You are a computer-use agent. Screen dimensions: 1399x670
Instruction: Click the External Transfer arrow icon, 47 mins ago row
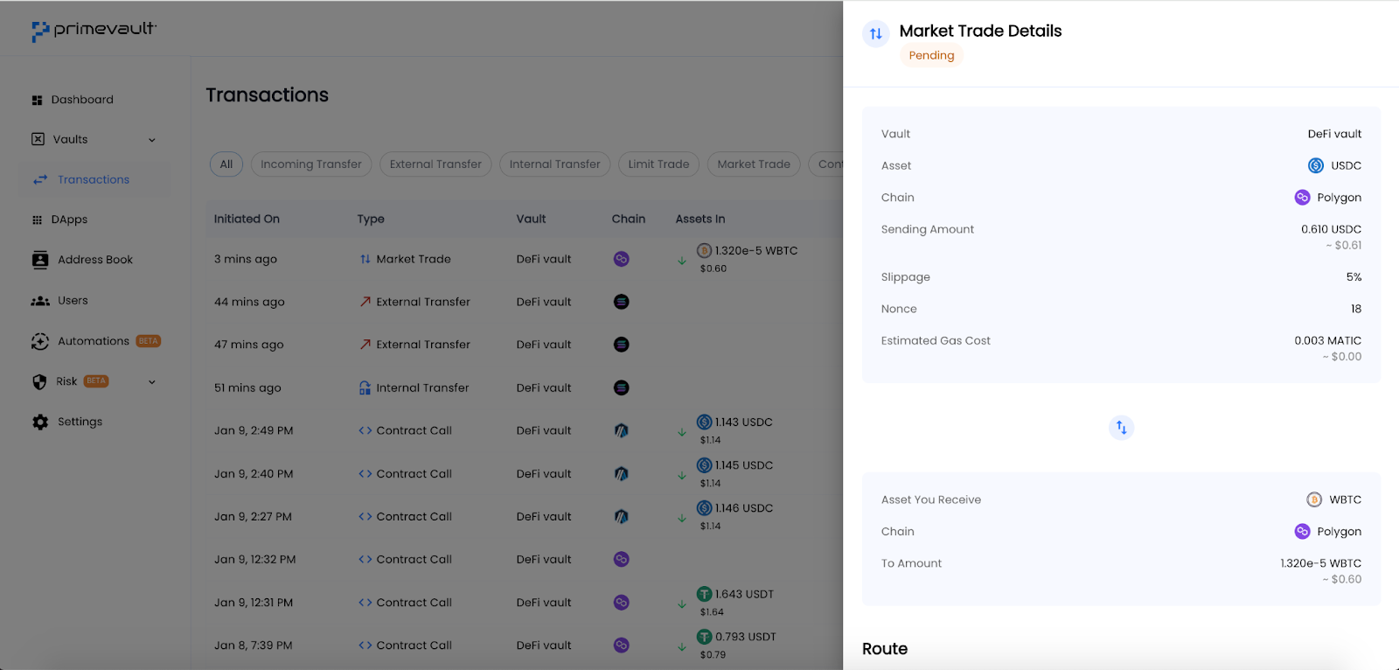point(365,345)
